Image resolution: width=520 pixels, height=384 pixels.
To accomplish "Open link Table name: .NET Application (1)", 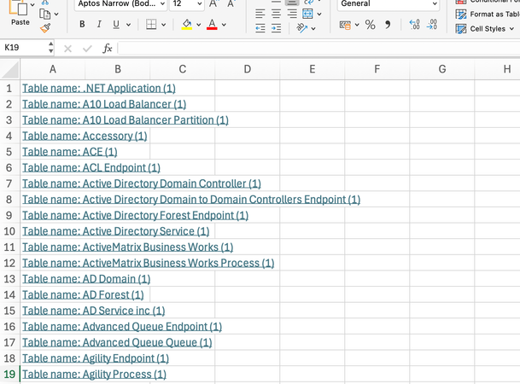I will tap(99, 89).
